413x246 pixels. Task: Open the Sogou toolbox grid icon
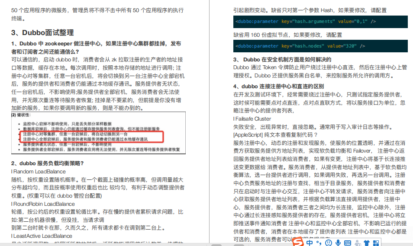tap(376, 243)
